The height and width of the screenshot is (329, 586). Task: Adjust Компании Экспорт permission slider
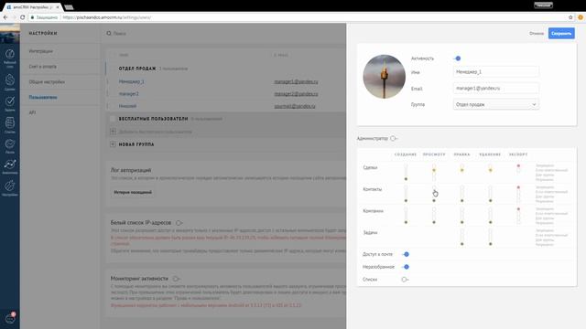coord(518,216)
